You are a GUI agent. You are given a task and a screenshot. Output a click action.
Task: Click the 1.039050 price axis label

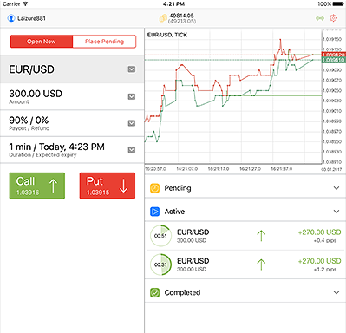332,90
